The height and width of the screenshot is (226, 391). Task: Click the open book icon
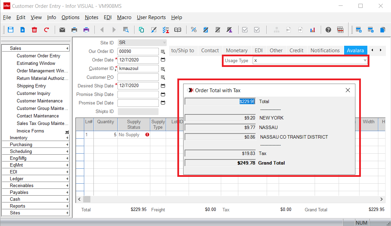178,30
